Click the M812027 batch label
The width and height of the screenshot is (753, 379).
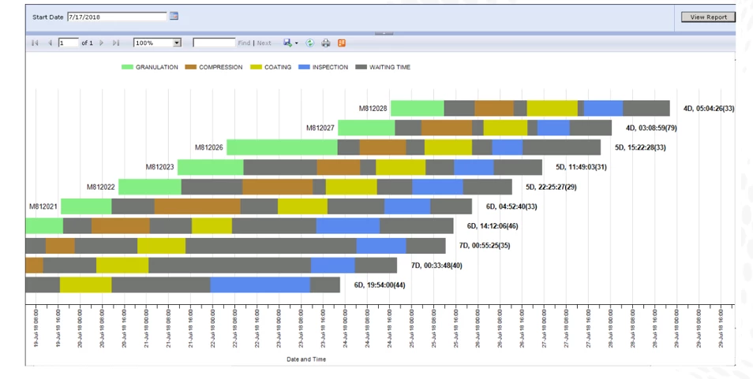[x=320, y=128]
